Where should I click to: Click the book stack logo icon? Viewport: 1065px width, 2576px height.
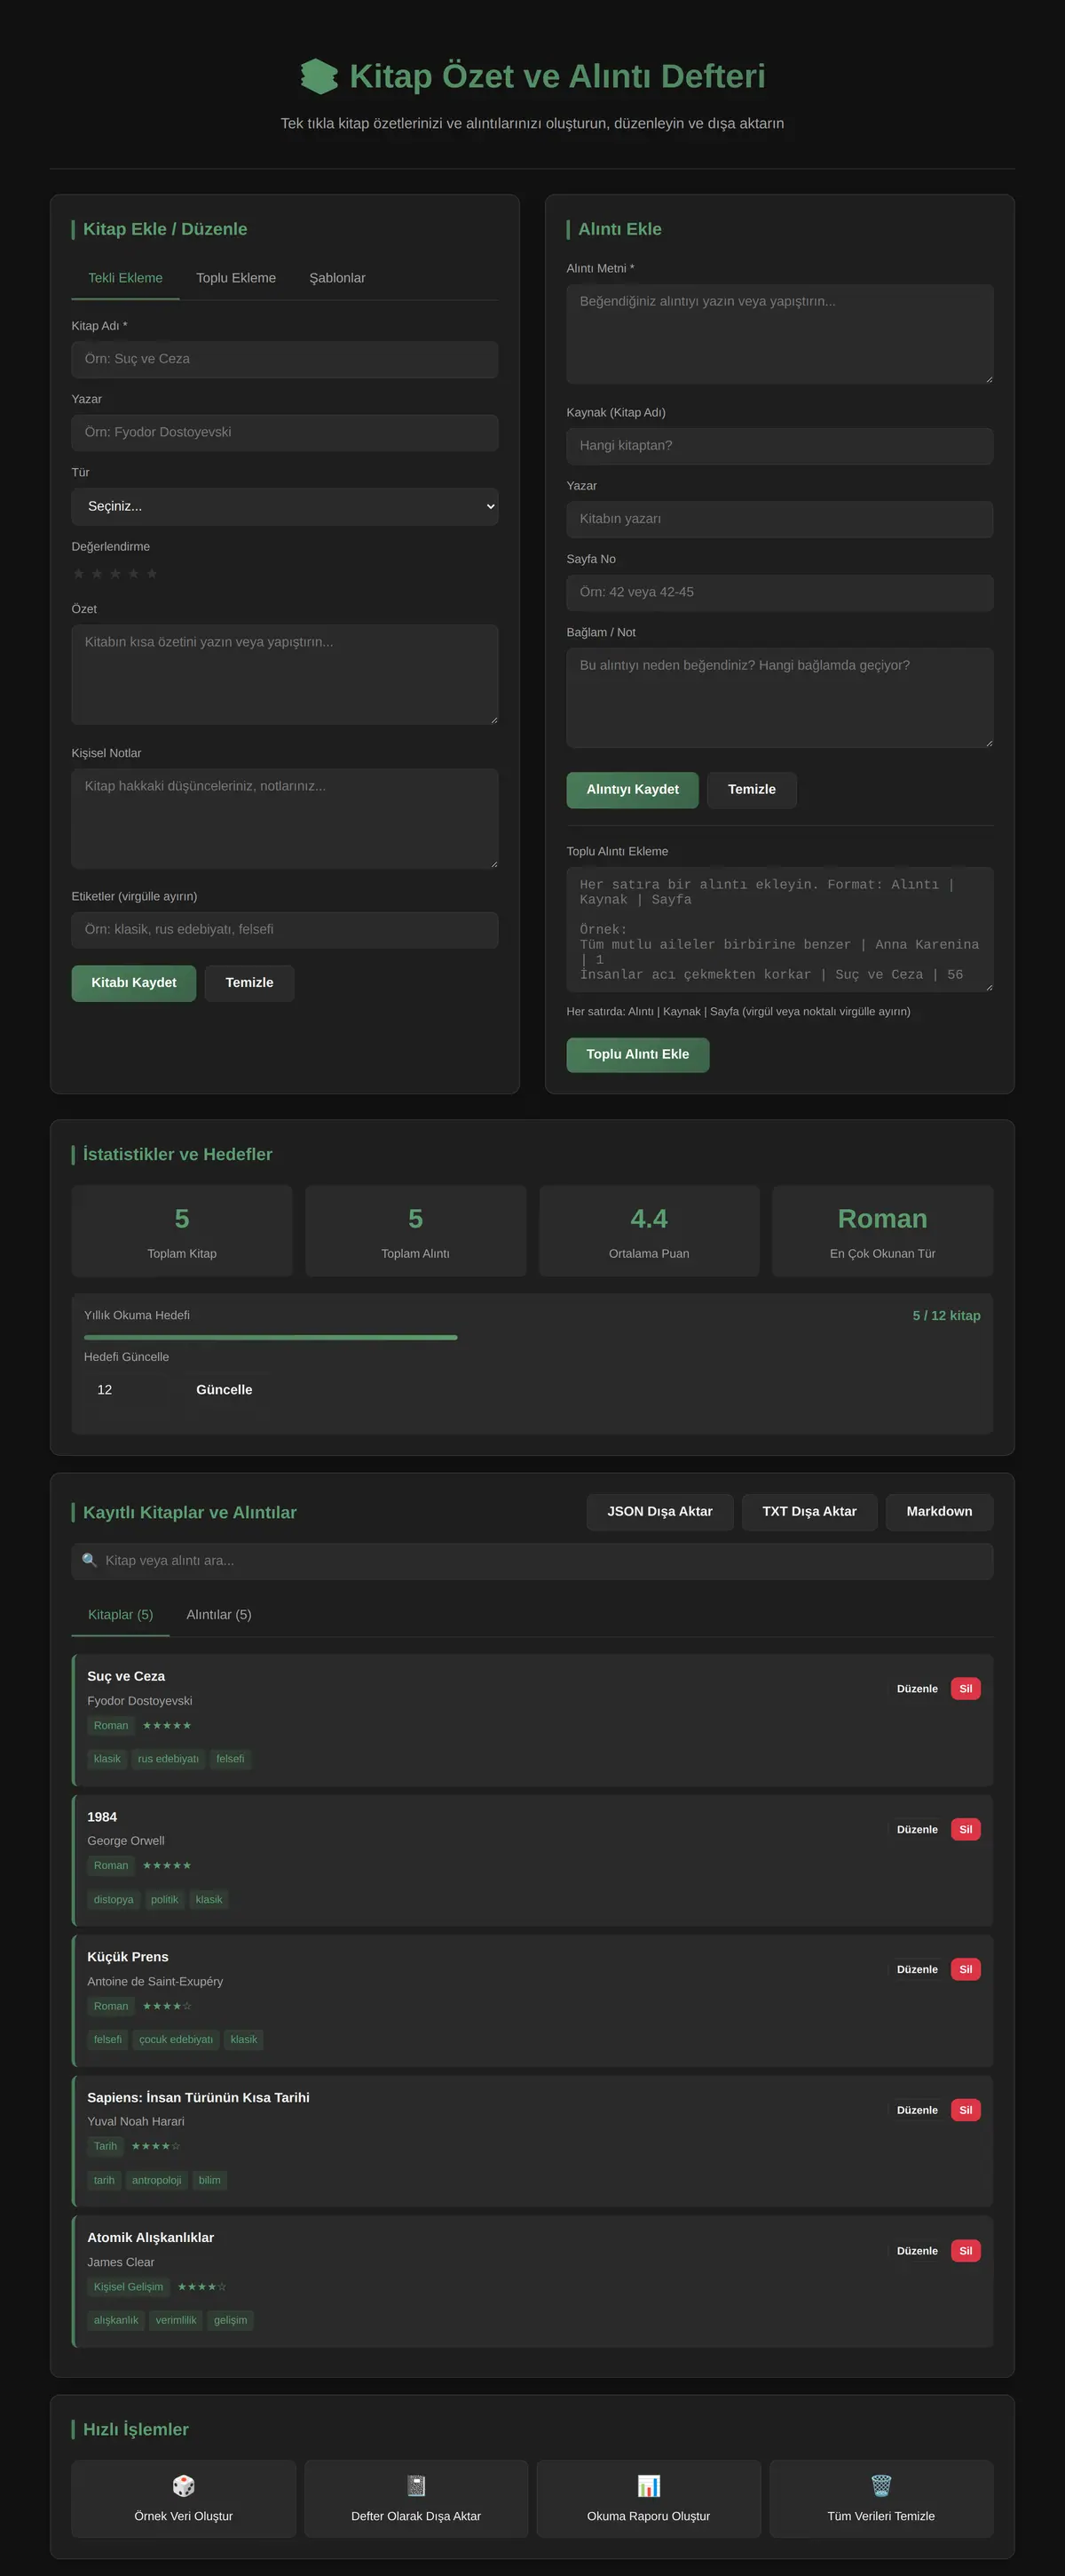(319, 76)
